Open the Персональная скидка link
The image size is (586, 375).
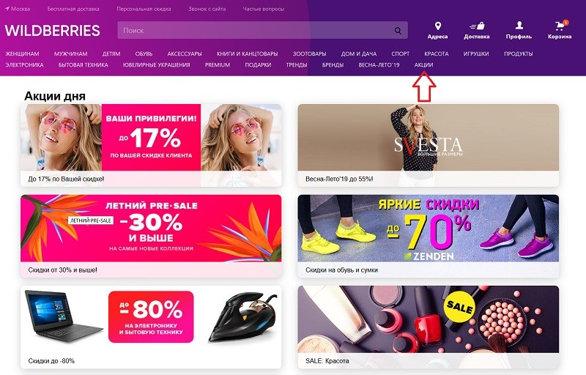[144, 9]
